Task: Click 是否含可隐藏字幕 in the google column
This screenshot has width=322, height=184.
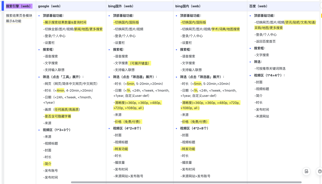Action: [58, 116]
